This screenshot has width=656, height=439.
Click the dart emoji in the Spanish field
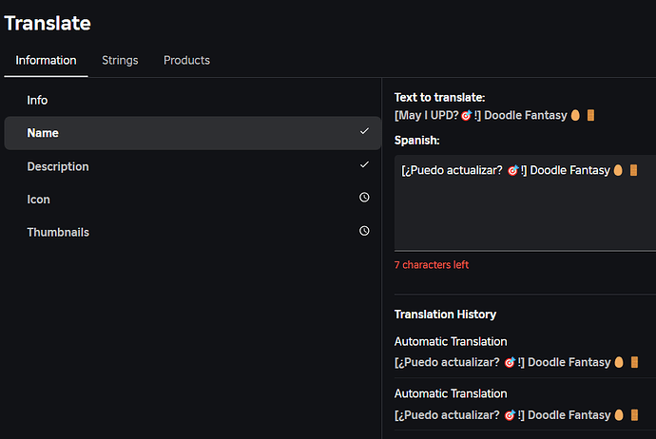[x=512, y=171]
